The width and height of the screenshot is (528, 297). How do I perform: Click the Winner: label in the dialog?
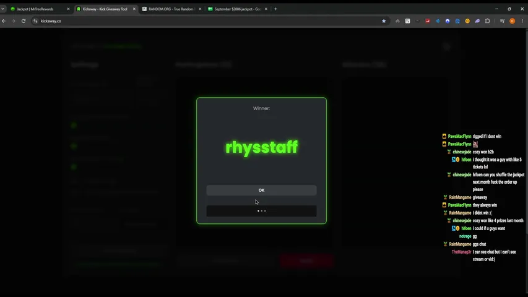coord(261,108)
